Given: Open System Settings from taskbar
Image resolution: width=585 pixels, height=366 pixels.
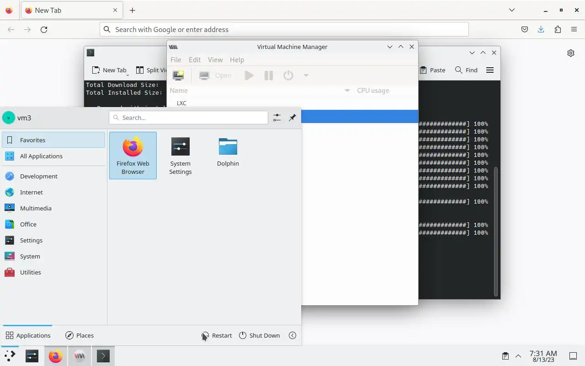Looking at the screenshot, I should click(x=32, y=356).
